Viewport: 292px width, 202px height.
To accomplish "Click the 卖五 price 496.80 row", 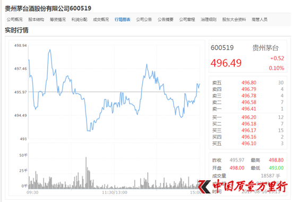I will coord(248,82).
